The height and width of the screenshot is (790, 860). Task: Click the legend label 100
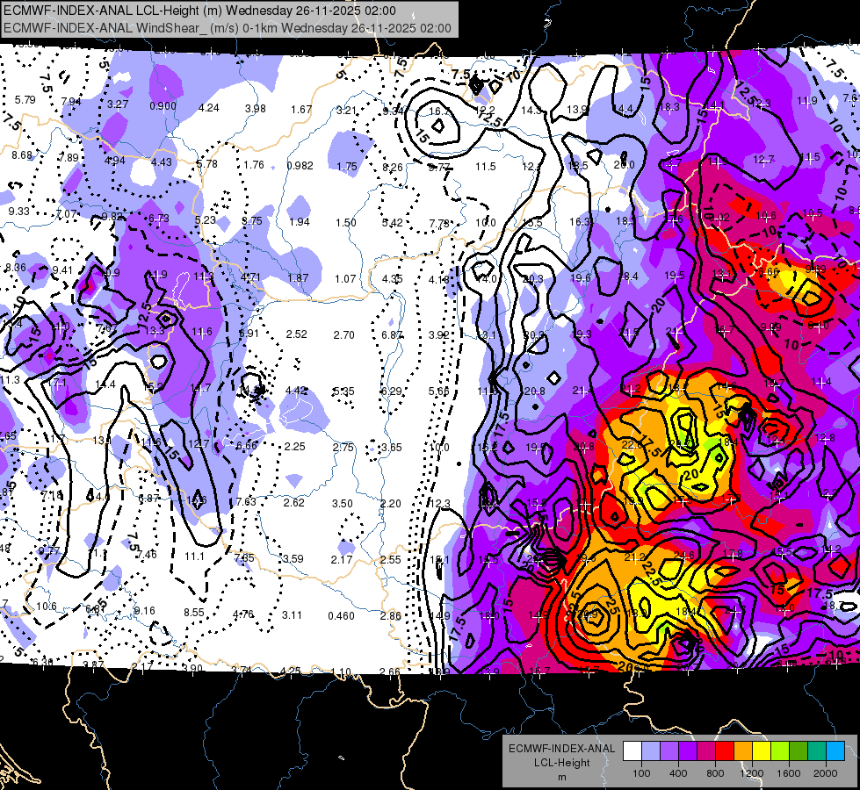point(641,773)
